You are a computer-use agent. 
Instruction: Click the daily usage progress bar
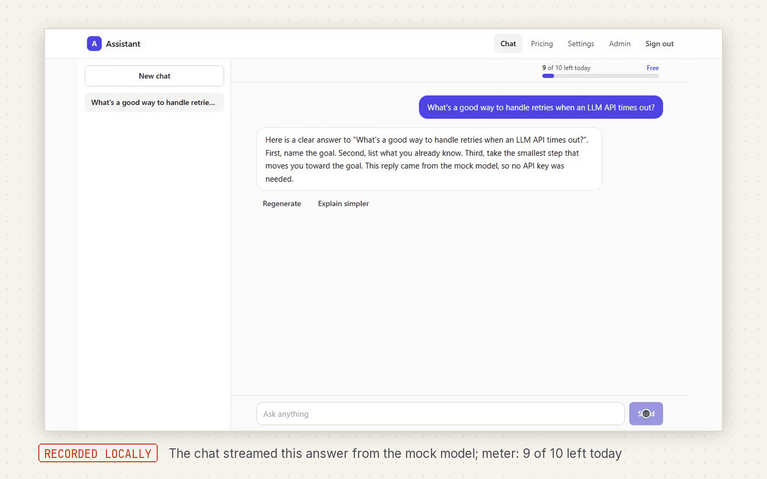(x=600, y=76)
